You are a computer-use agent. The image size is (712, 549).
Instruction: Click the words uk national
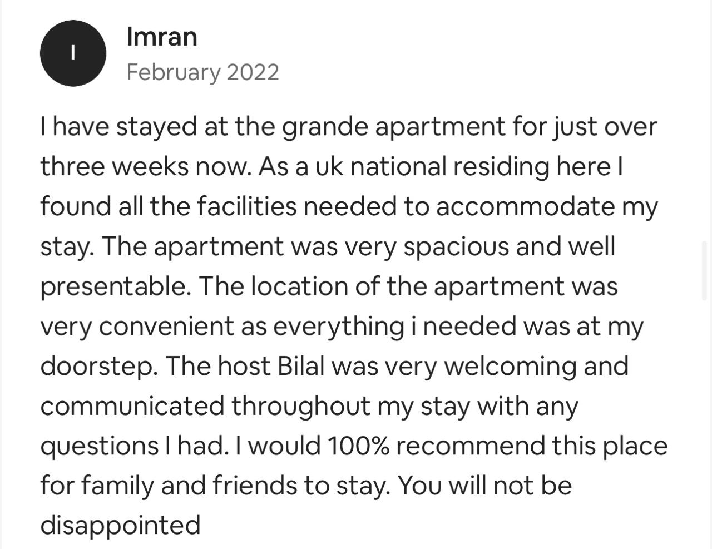coord(381,166)
